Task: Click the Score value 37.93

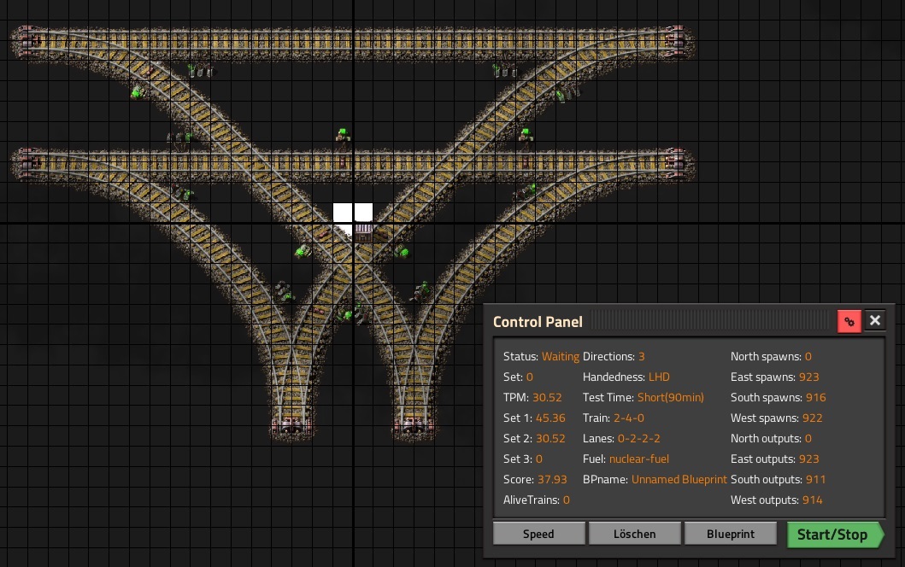Action: 552,479
